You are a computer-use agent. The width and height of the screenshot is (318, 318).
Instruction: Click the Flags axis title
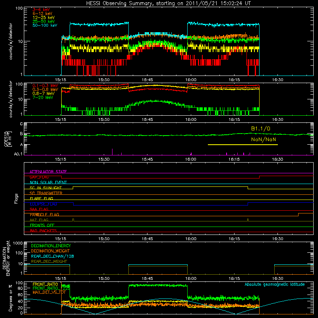point(16,198)
